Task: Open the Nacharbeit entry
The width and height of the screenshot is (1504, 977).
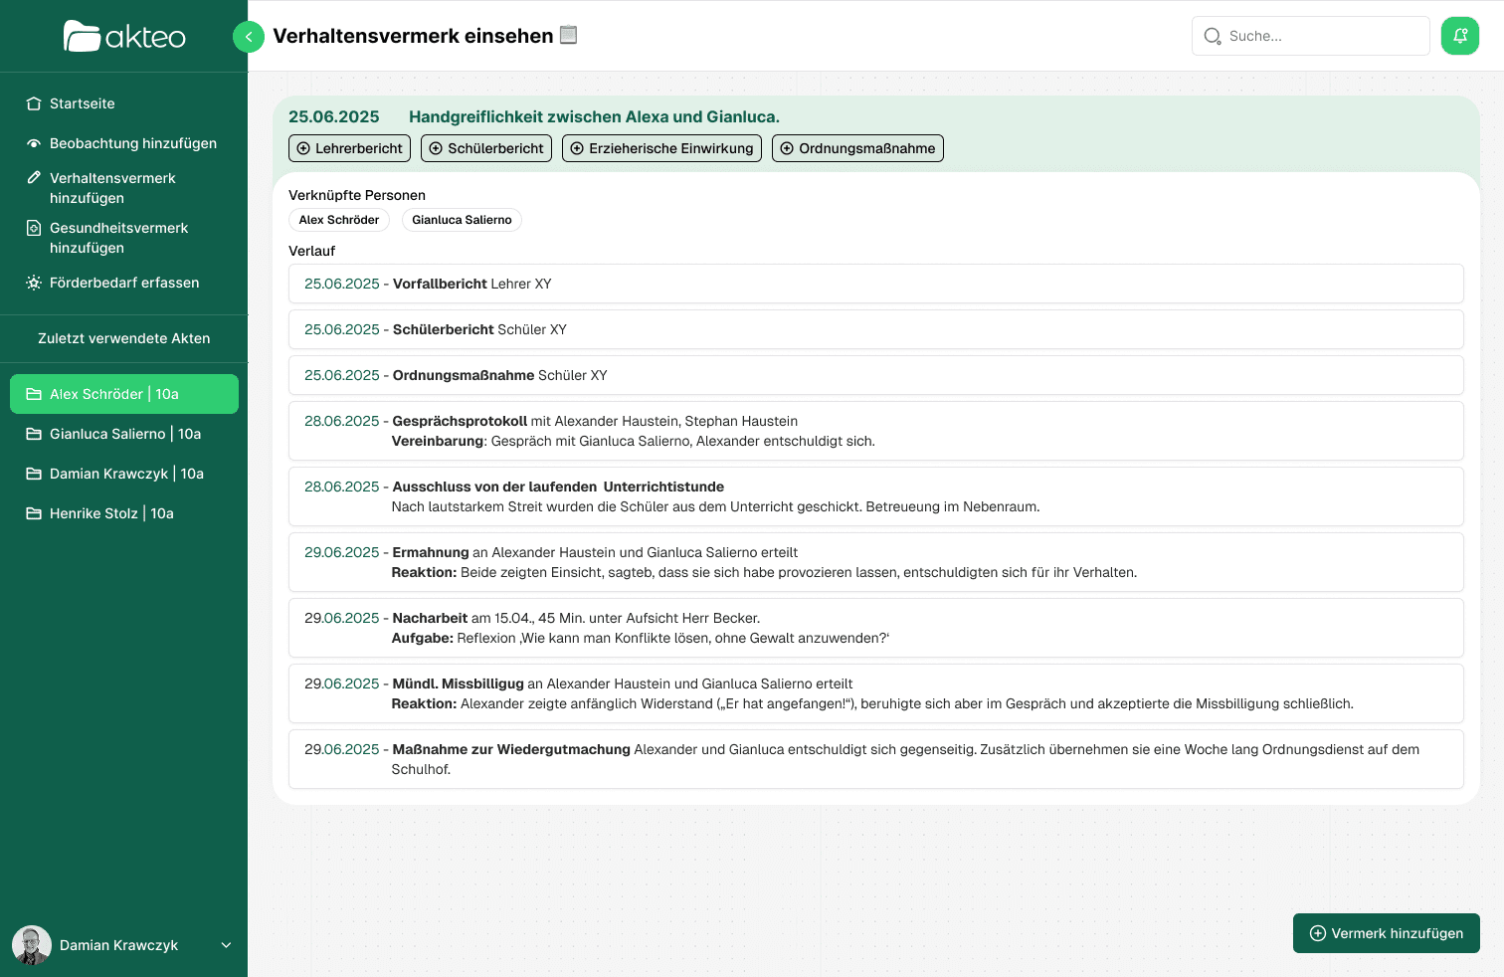Action: [876, 628]
